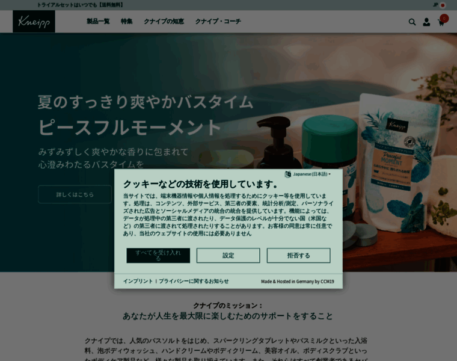Click the 夏のすっきり爽やかバスタイム heading
Image resolution: width=457 pixels, height=361 pixels.
point(146,102)
